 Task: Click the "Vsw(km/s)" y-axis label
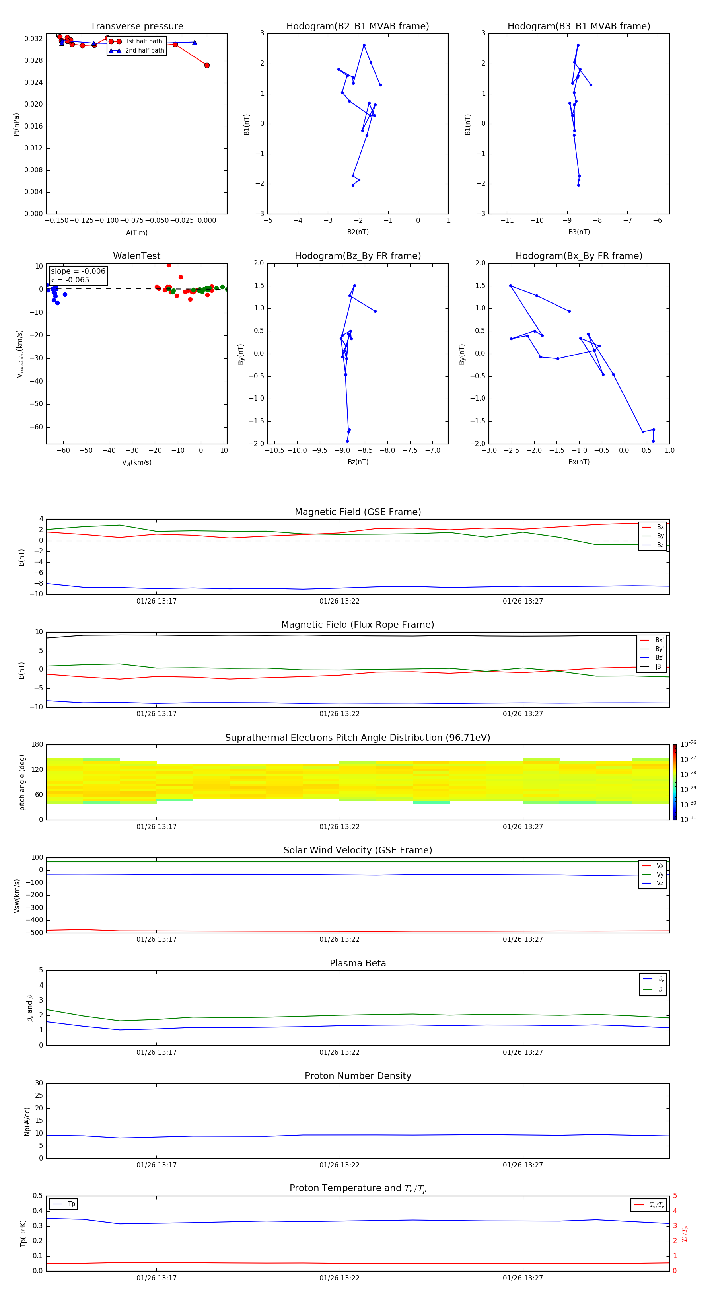tap(17, 896)
